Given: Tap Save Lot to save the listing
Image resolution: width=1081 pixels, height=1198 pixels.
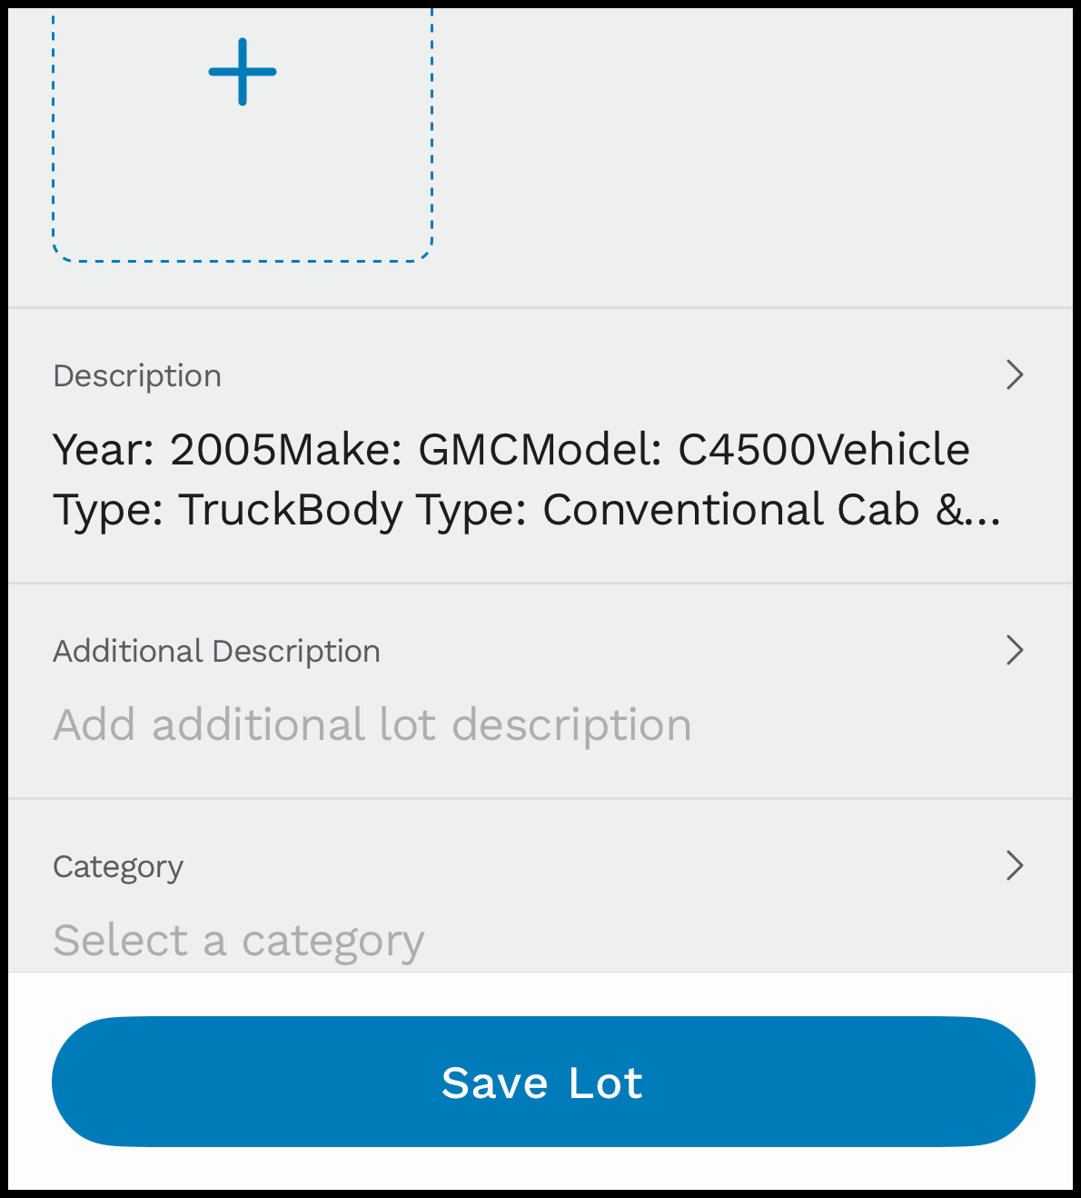Looking at the screenshot, I should coord(540,1082).
